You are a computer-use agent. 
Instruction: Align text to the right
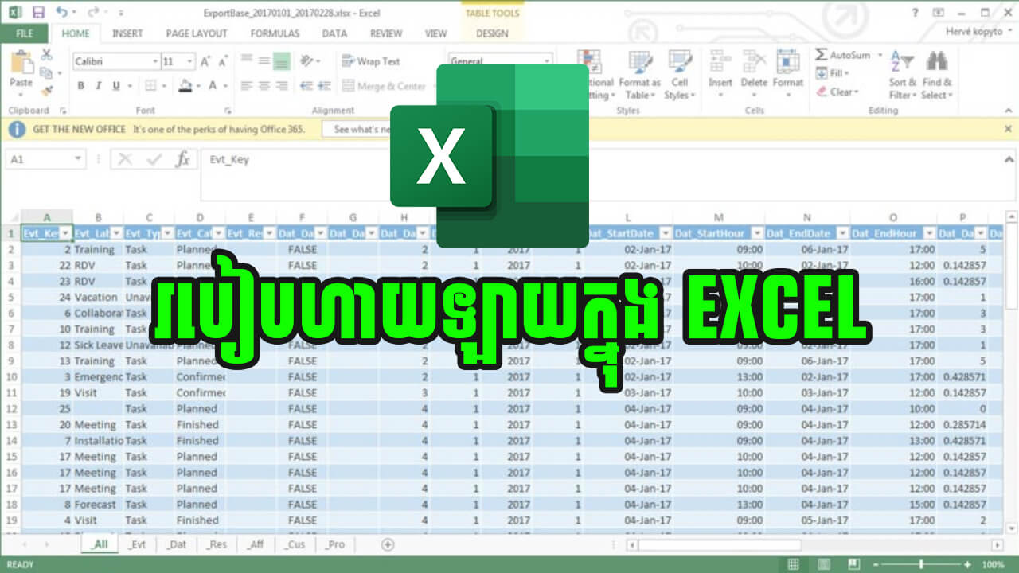(x=281, y=86)
